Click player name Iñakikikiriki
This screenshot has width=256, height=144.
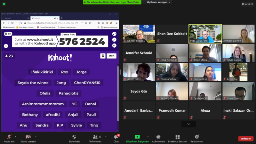tap(42, 72)
